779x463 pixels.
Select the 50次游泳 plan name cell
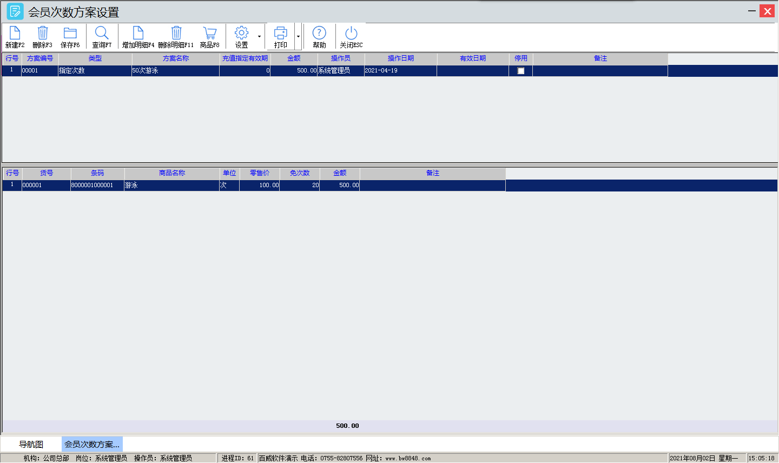[x=175, y=71]
